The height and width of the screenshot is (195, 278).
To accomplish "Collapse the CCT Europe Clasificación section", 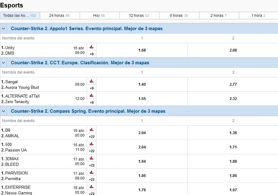I will click(x=3, y=62).
